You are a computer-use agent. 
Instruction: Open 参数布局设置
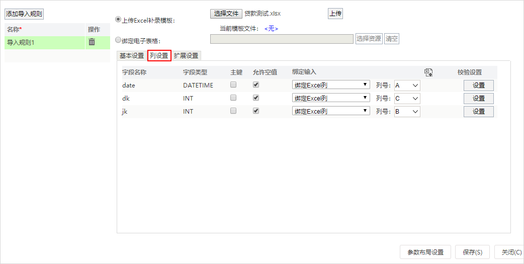coord(425,252)
